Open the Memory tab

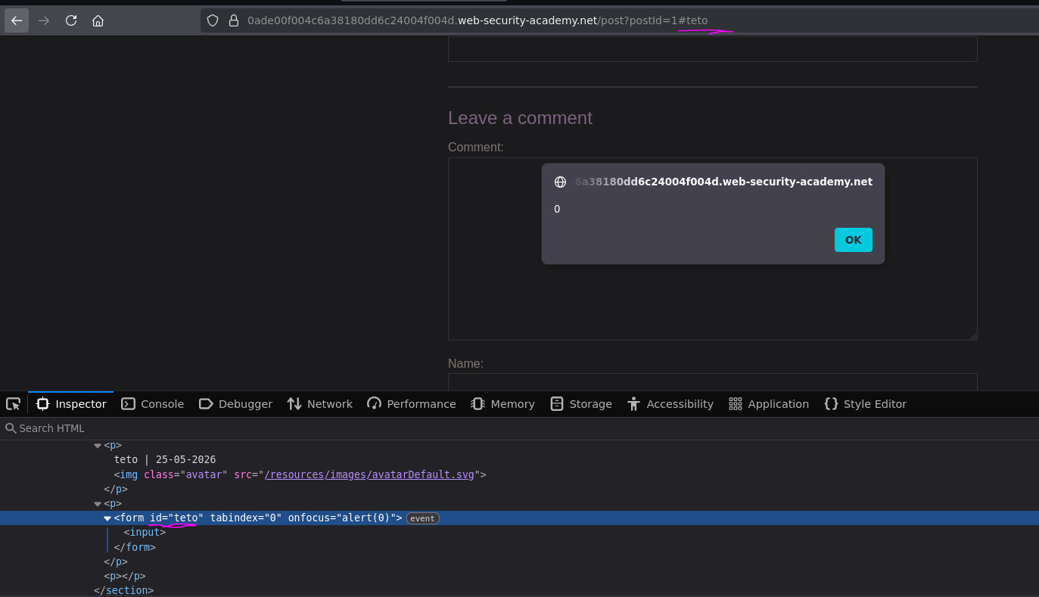point(502,404)
